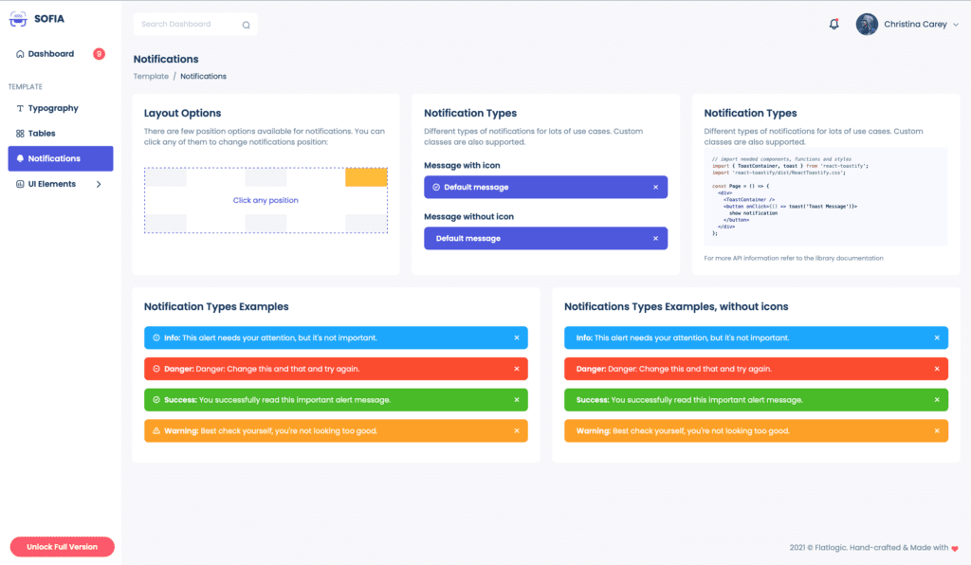
Task: Click the red Dashboard badge counter
Action: [x=99, y=54]
